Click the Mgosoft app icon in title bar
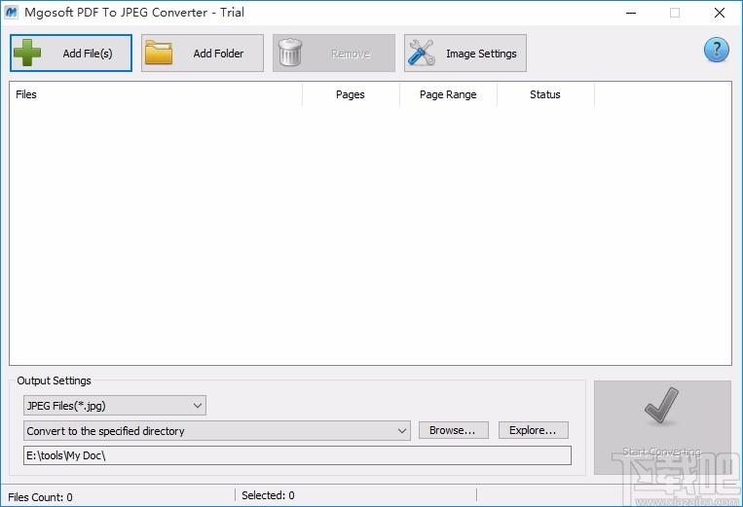Screen dimensions: 743x507 (11, 13)
